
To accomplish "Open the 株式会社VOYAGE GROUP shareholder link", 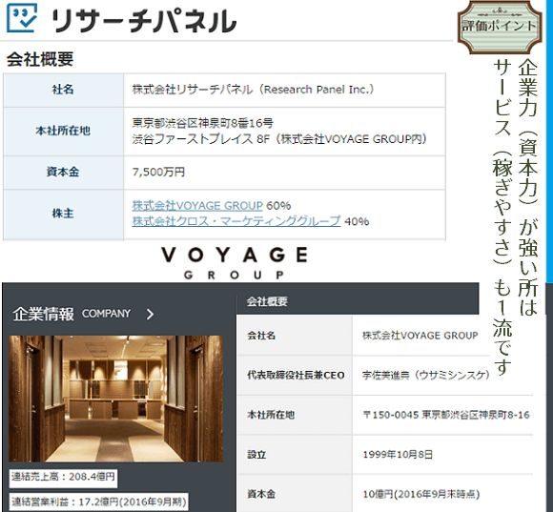I will tap(197, 206).
